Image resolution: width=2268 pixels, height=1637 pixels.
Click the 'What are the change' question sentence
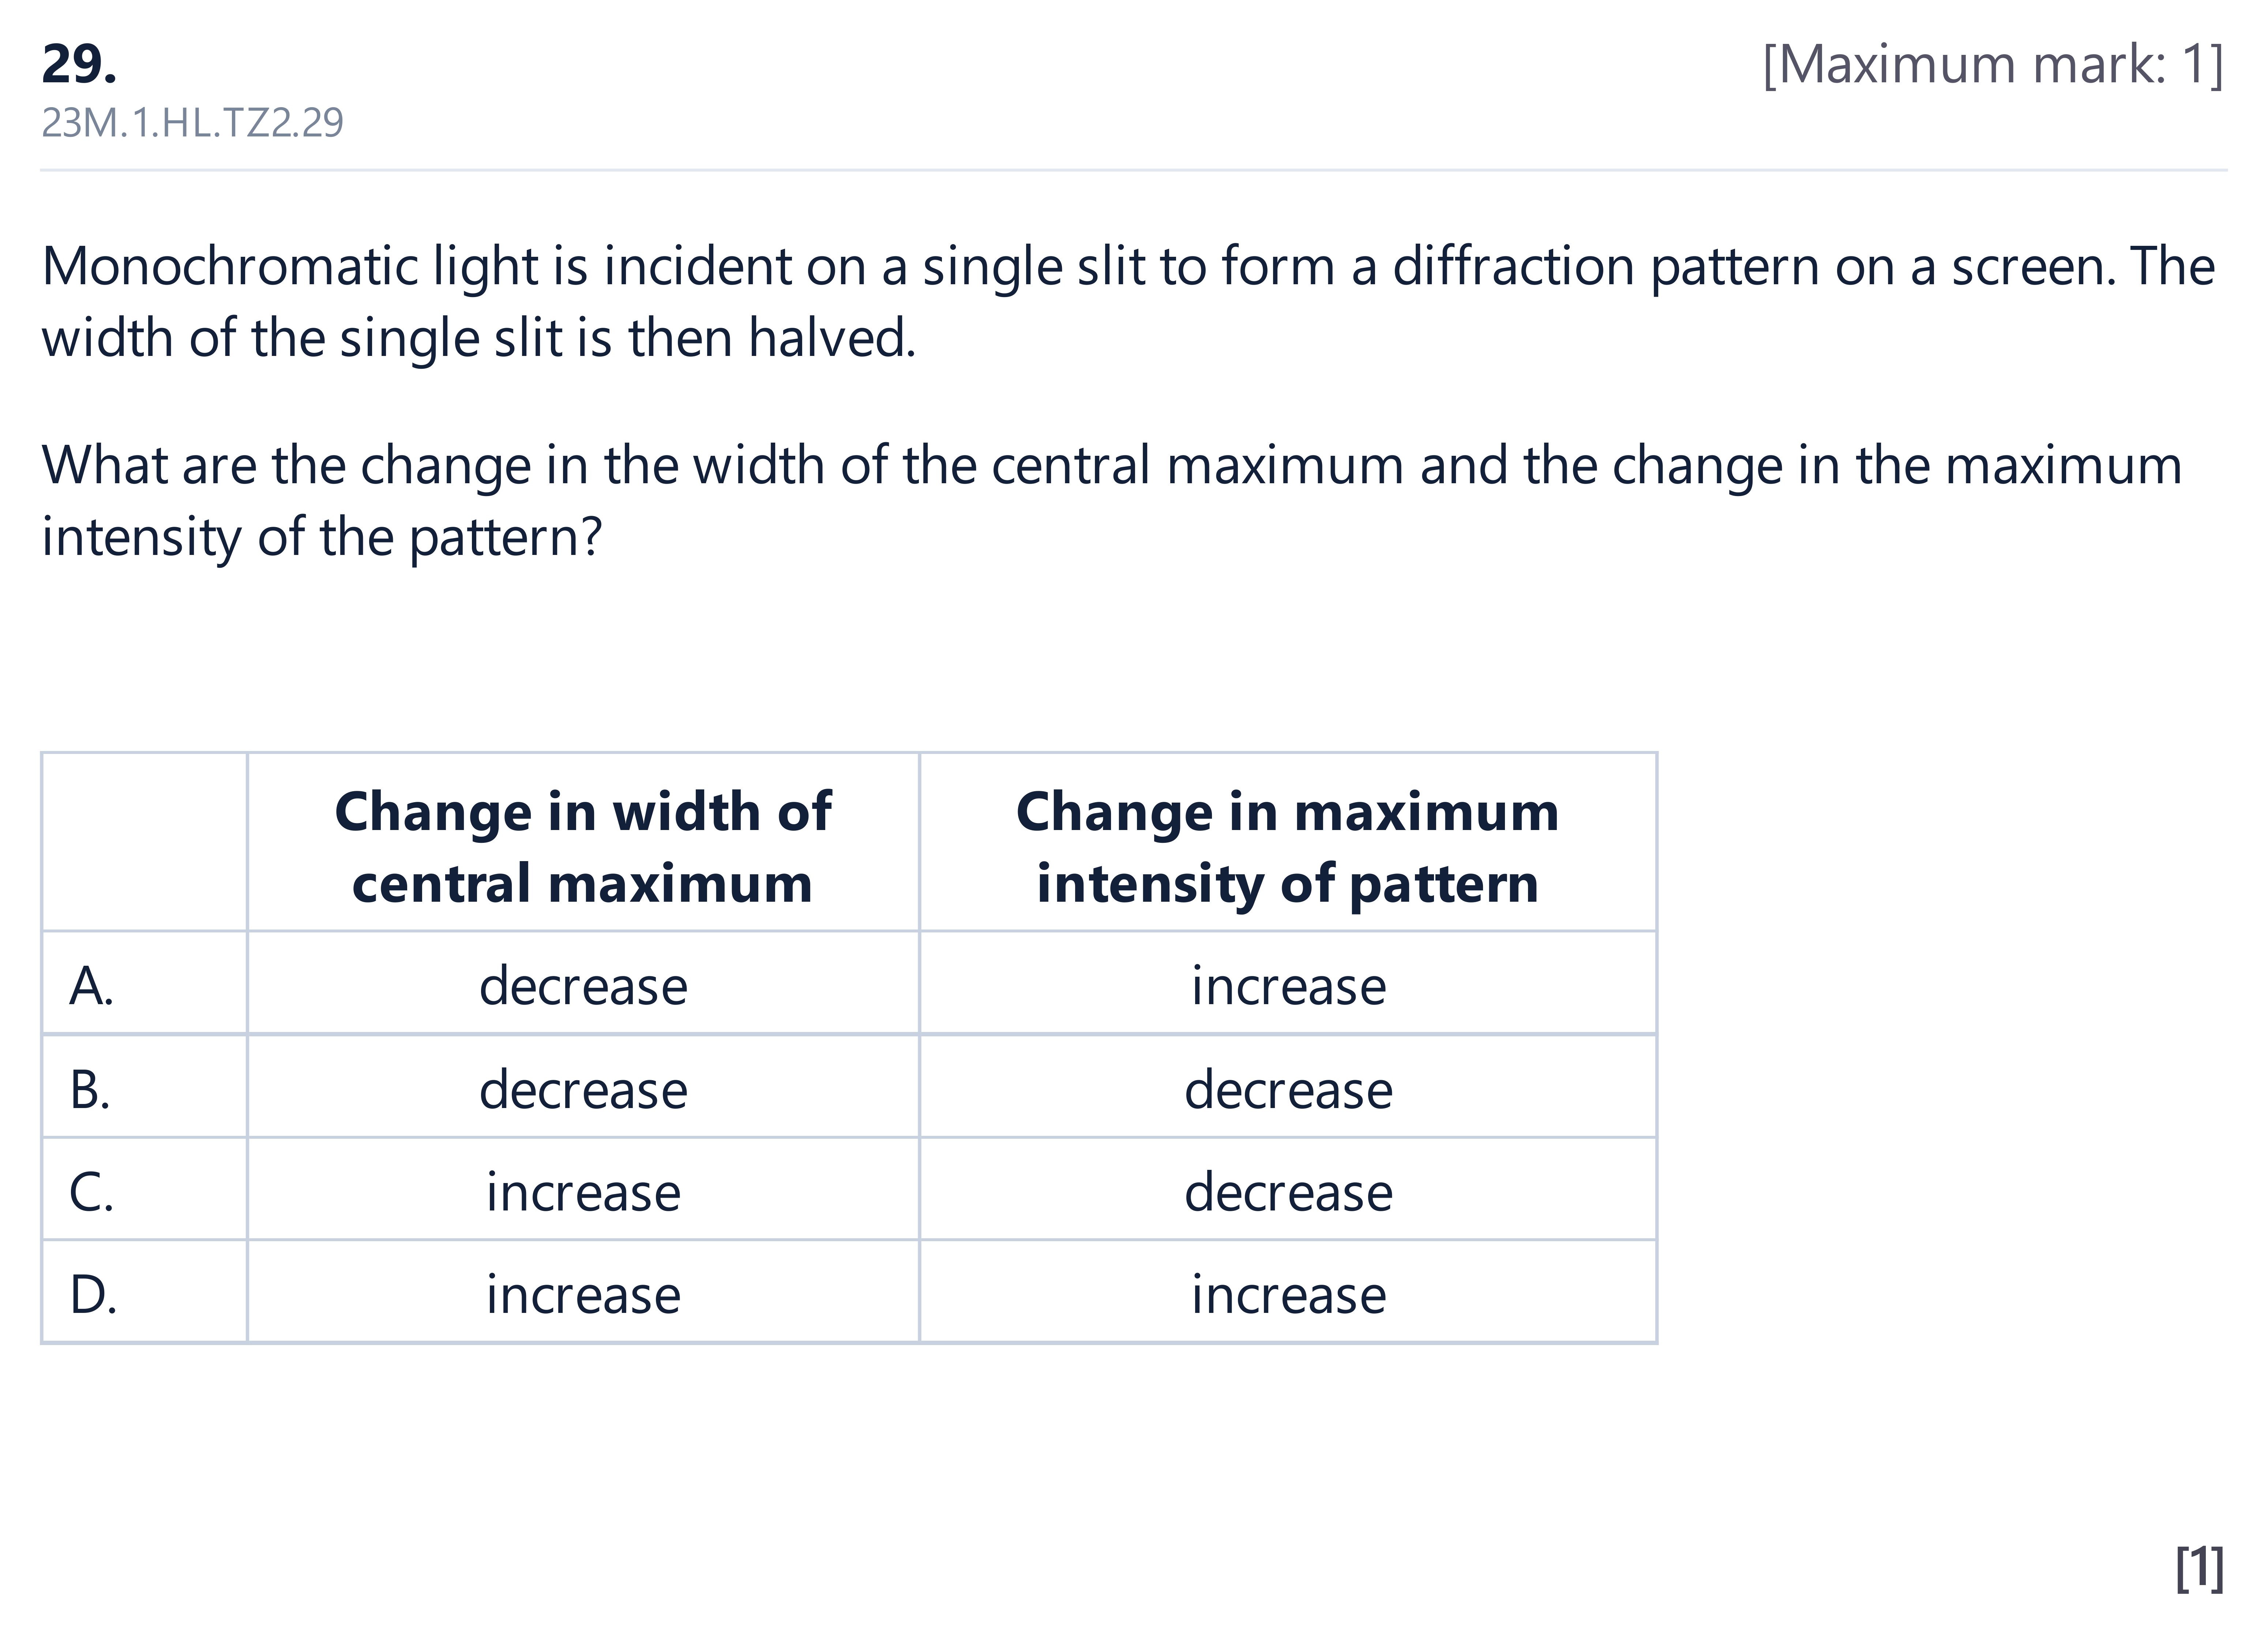click(x=1111, y=502)
